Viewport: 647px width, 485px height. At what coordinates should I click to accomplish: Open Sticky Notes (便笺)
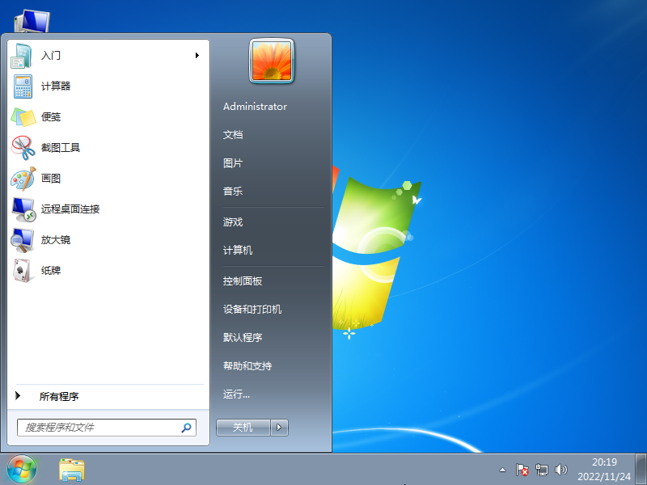[51, 116]
